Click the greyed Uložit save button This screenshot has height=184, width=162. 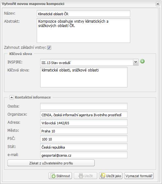tap(85, 176)
